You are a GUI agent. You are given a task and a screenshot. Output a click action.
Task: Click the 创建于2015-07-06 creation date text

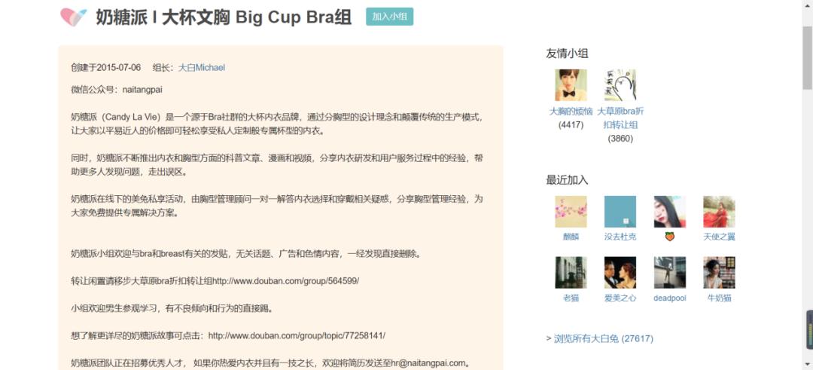point(106,68)
